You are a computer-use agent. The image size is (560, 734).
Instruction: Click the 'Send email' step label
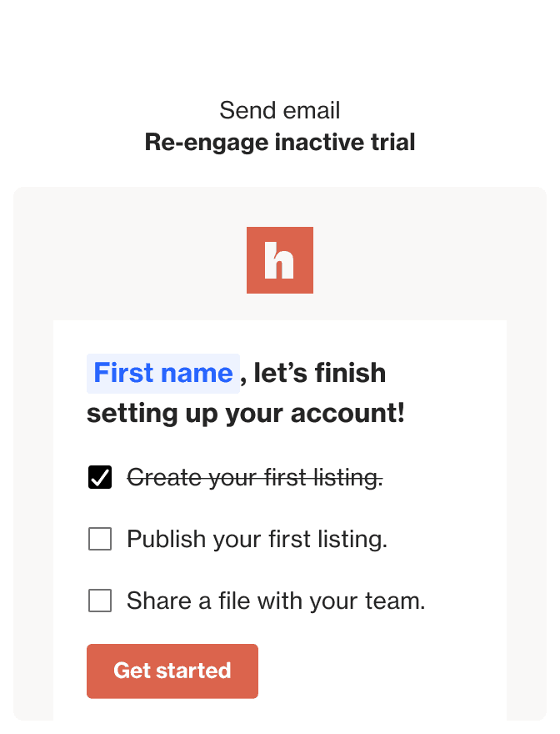(x=280, y=110)
